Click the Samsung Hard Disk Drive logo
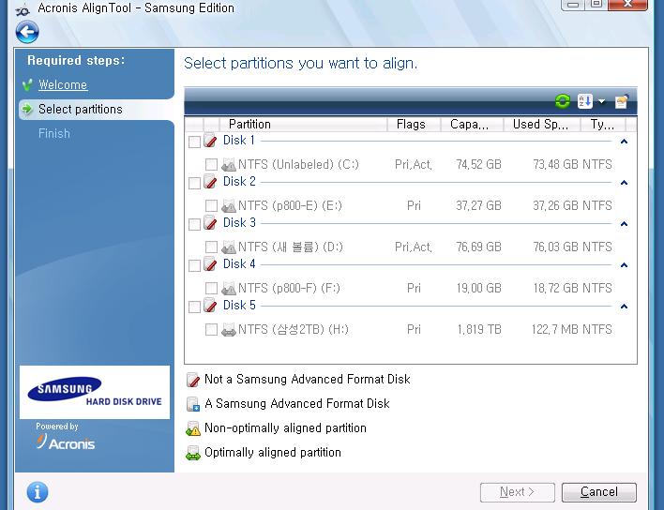The image size is (664, 510). (x=95, y=392)
